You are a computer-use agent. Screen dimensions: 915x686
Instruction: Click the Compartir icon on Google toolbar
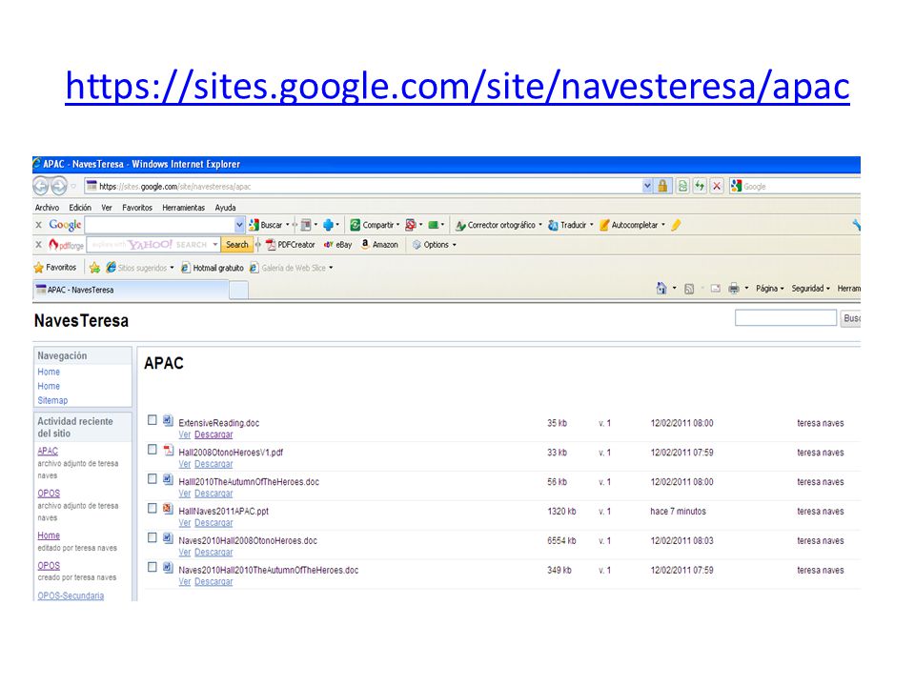pos(355,225)
